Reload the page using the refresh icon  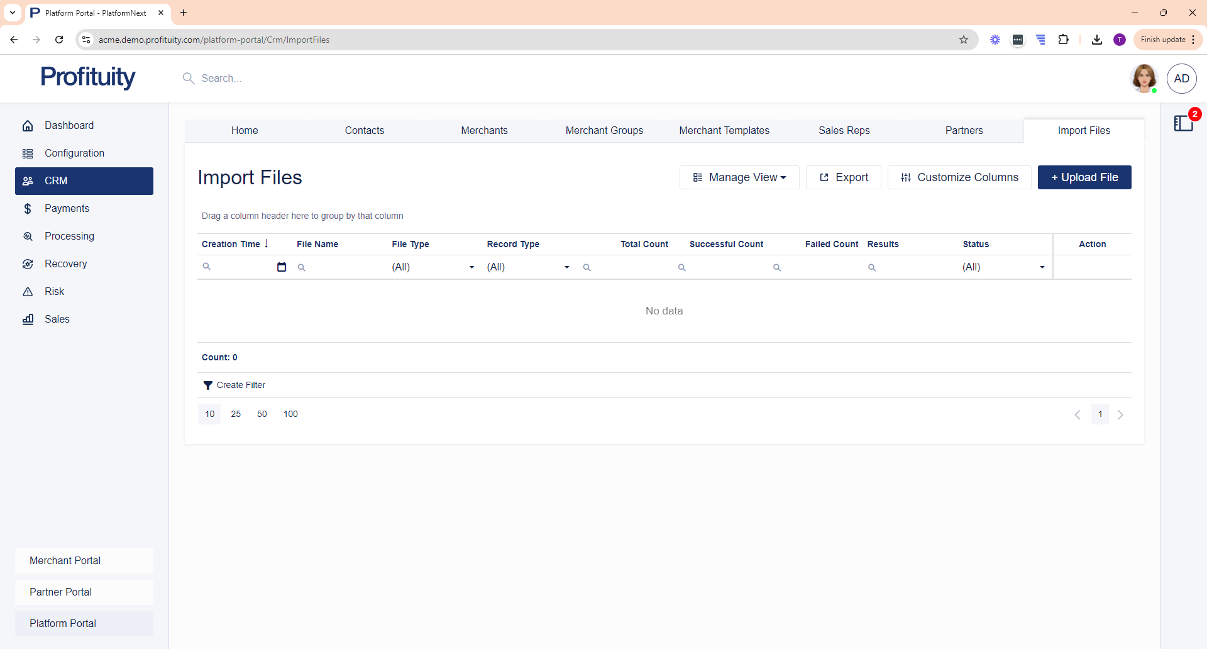59,40
